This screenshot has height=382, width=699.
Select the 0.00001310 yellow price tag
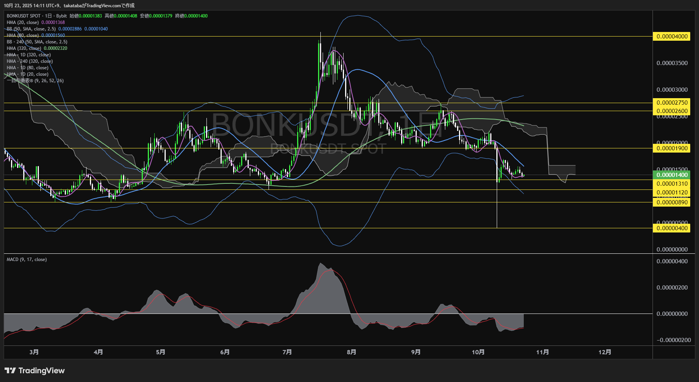click(672, 184)
